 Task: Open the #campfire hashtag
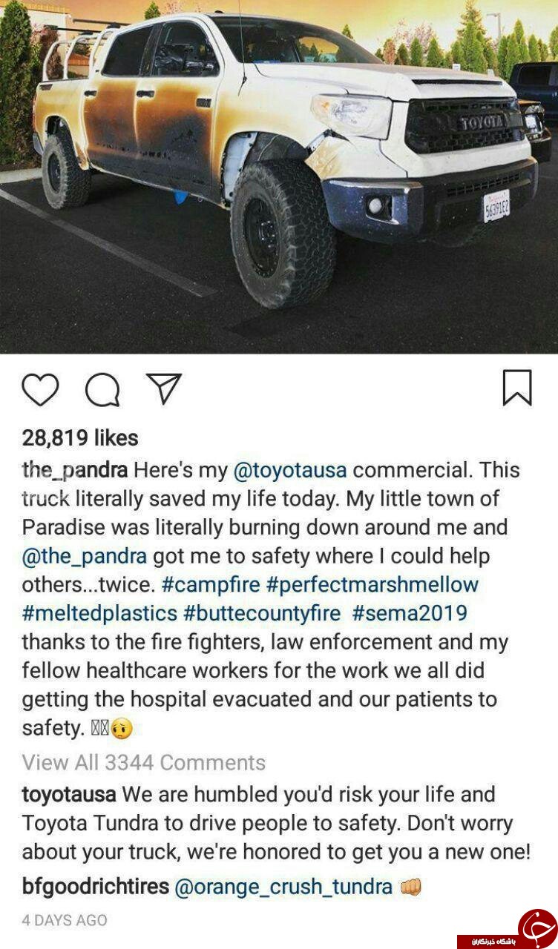pyautogui.click(x=211, y=585)
